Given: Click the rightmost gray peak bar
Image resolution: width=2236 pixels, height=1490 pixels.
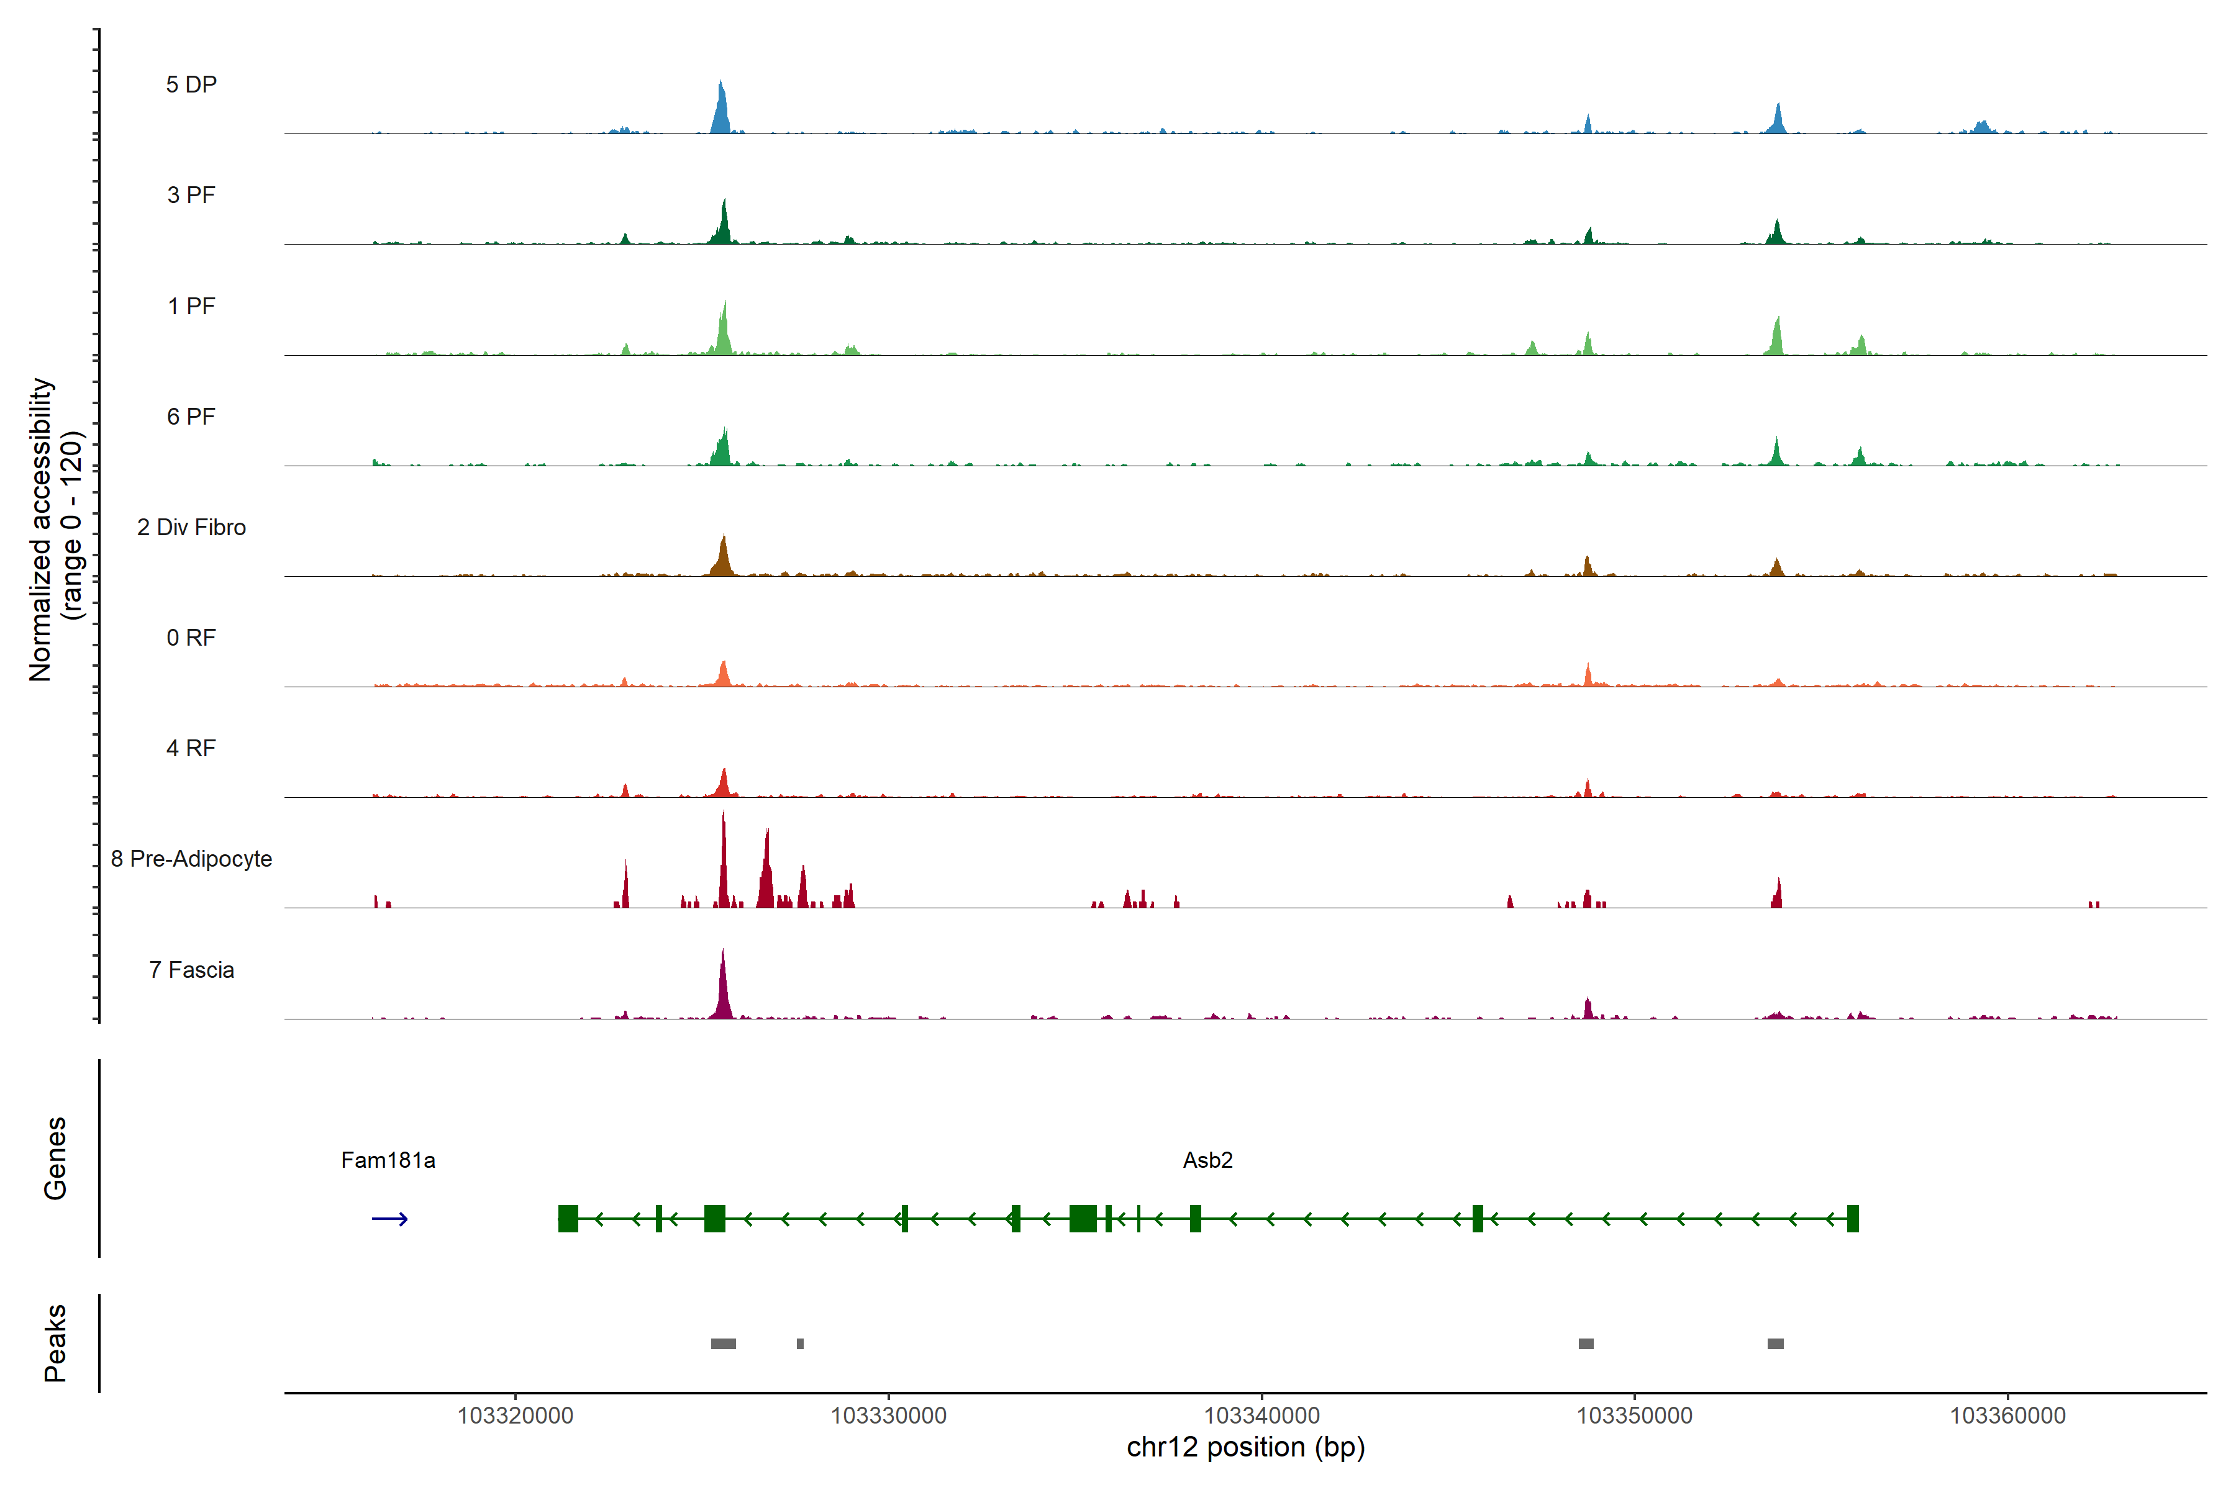Looking at the screenshot, I should (x=1775, y=1343).
